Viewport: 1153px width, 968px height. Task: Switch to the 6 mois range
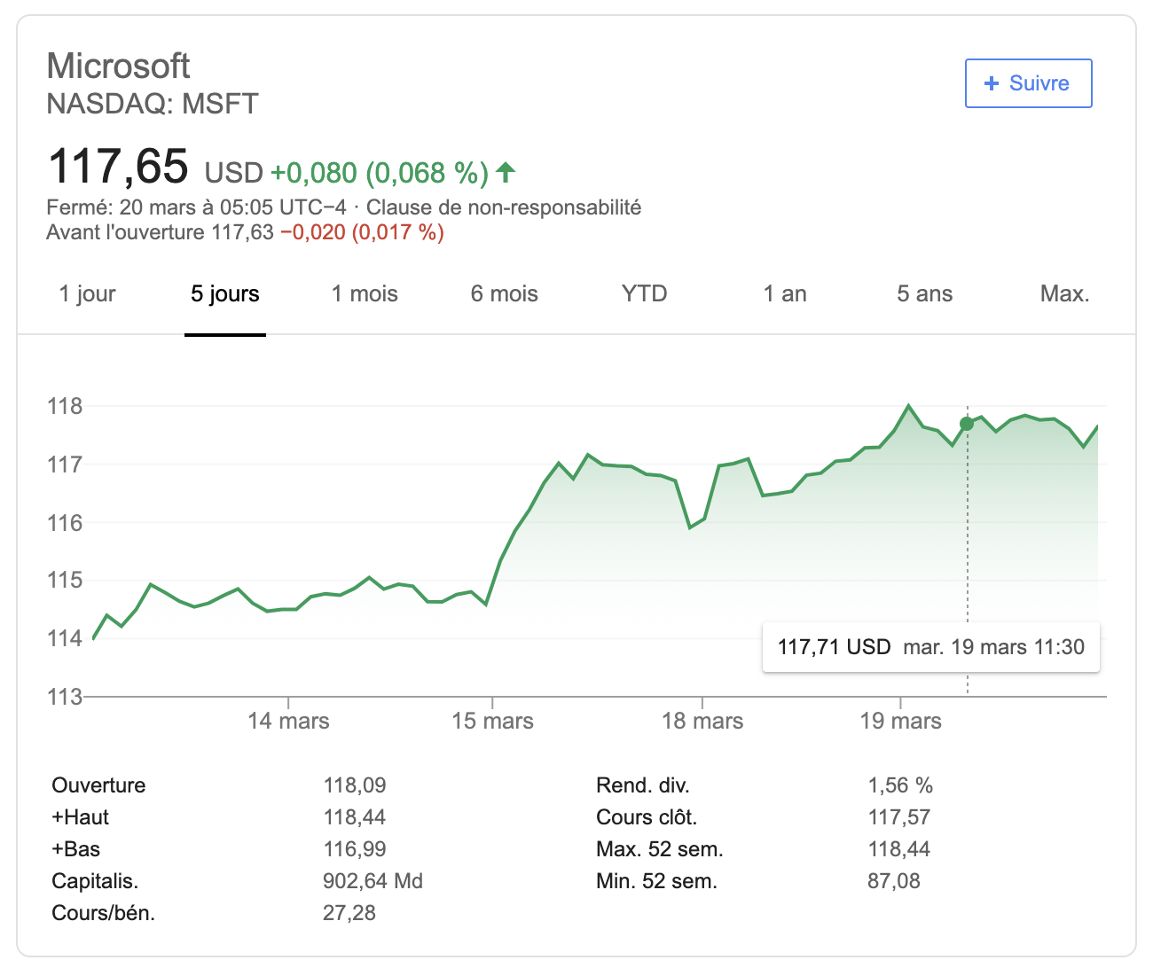click(505, 294)
